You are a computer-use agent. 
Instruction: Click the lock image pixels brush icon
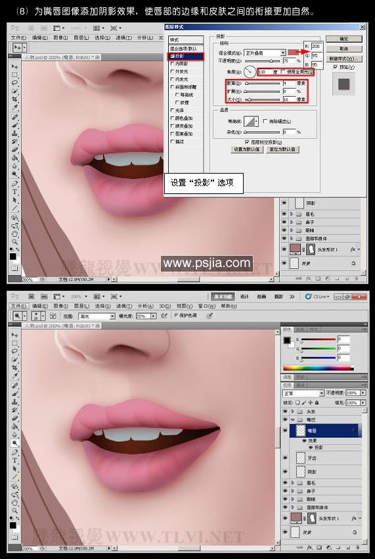[x=304, y=402]
